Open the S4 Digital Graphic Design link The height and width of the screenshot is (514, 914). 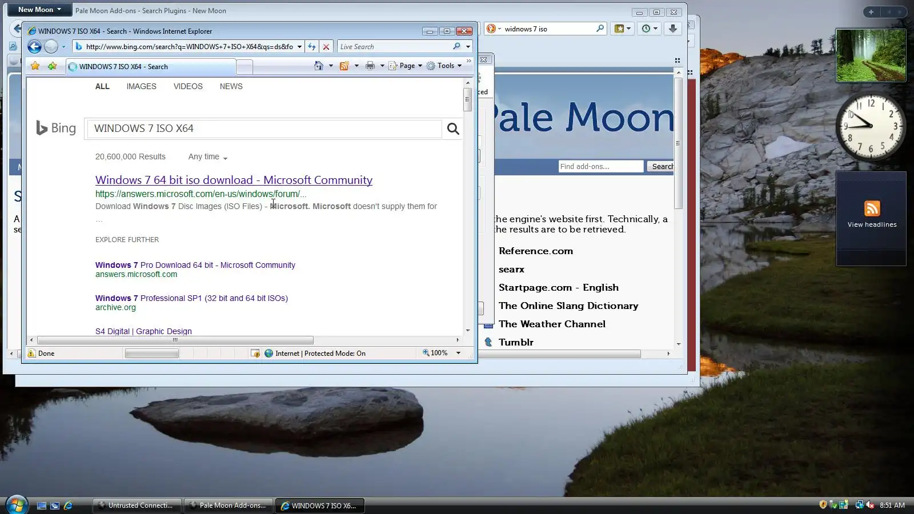pyautogui.click(x=143, y=331)
